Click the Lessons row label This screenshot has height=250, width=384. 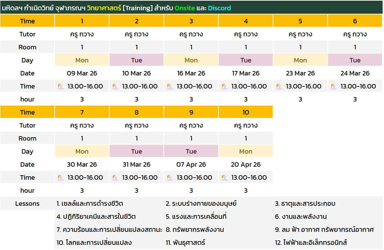[27, 204]
